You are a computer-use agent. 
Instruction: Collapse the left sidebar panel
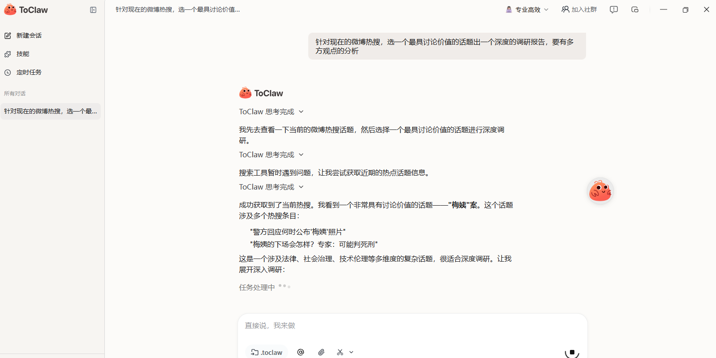pos(93,10)
